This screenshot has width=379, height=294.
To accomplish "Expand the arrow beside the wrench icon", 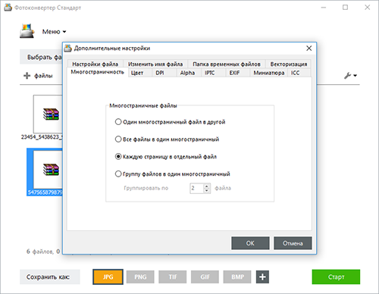I will [355, 76].
